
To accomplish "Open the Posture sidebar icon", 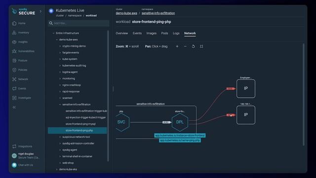I will 14,60.
